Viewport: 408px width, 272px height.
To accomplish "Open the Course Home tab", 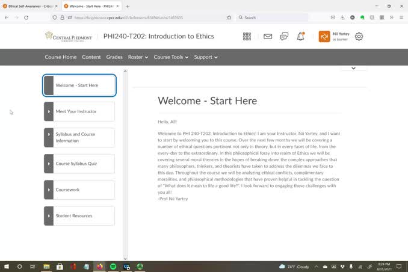I will coord(61,57).
